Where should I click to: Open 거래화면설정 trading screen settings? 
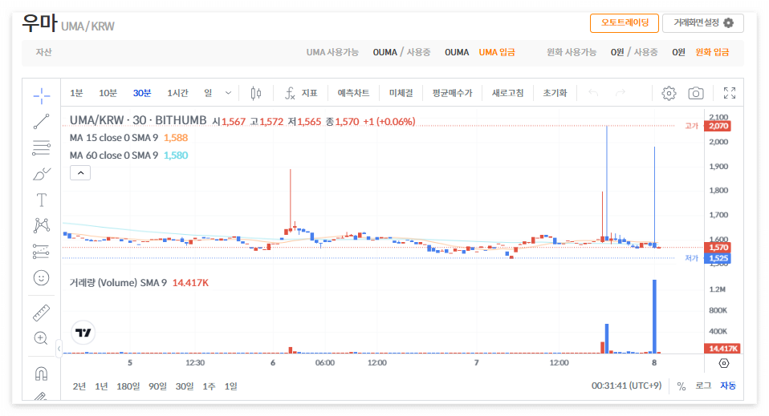point(703,23)
